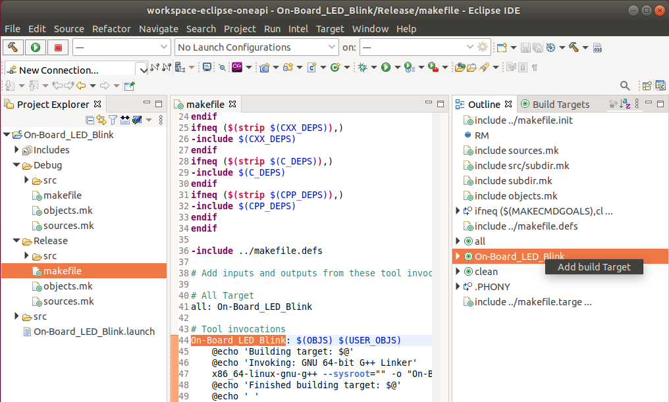Select On-Board_LED_Blink.launch file
This screenshot has height=402, width=669.
pos(94,332)
